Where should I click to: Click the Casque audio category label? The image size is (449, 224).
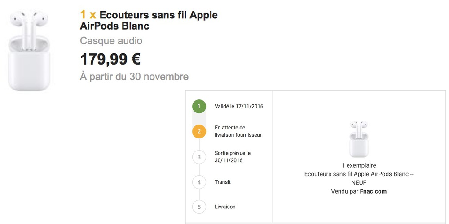pos(111,41)
